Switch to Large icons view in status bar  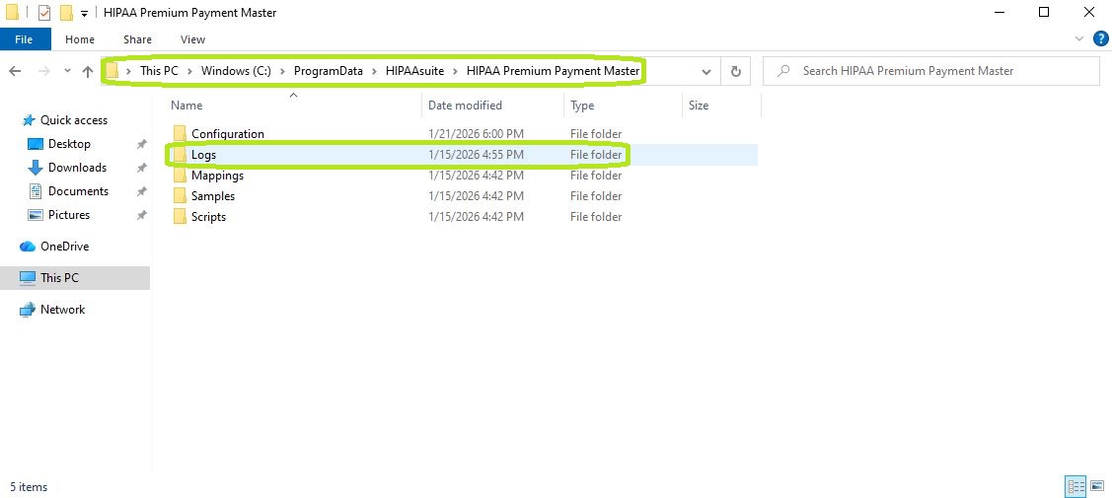[x=1097, y=487]
